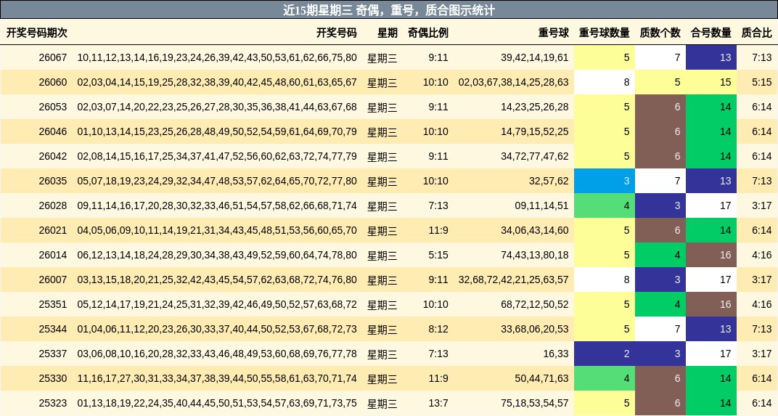The height and width of the screenshot is (416, 778).
Task: Select draw number 26007
Action: coord(53,280)
